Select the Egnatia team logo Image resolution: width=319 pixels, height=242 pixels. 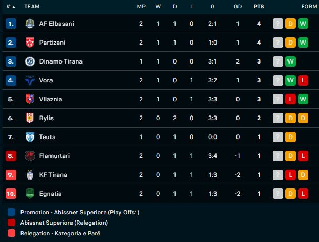click(x=29, y=194)
